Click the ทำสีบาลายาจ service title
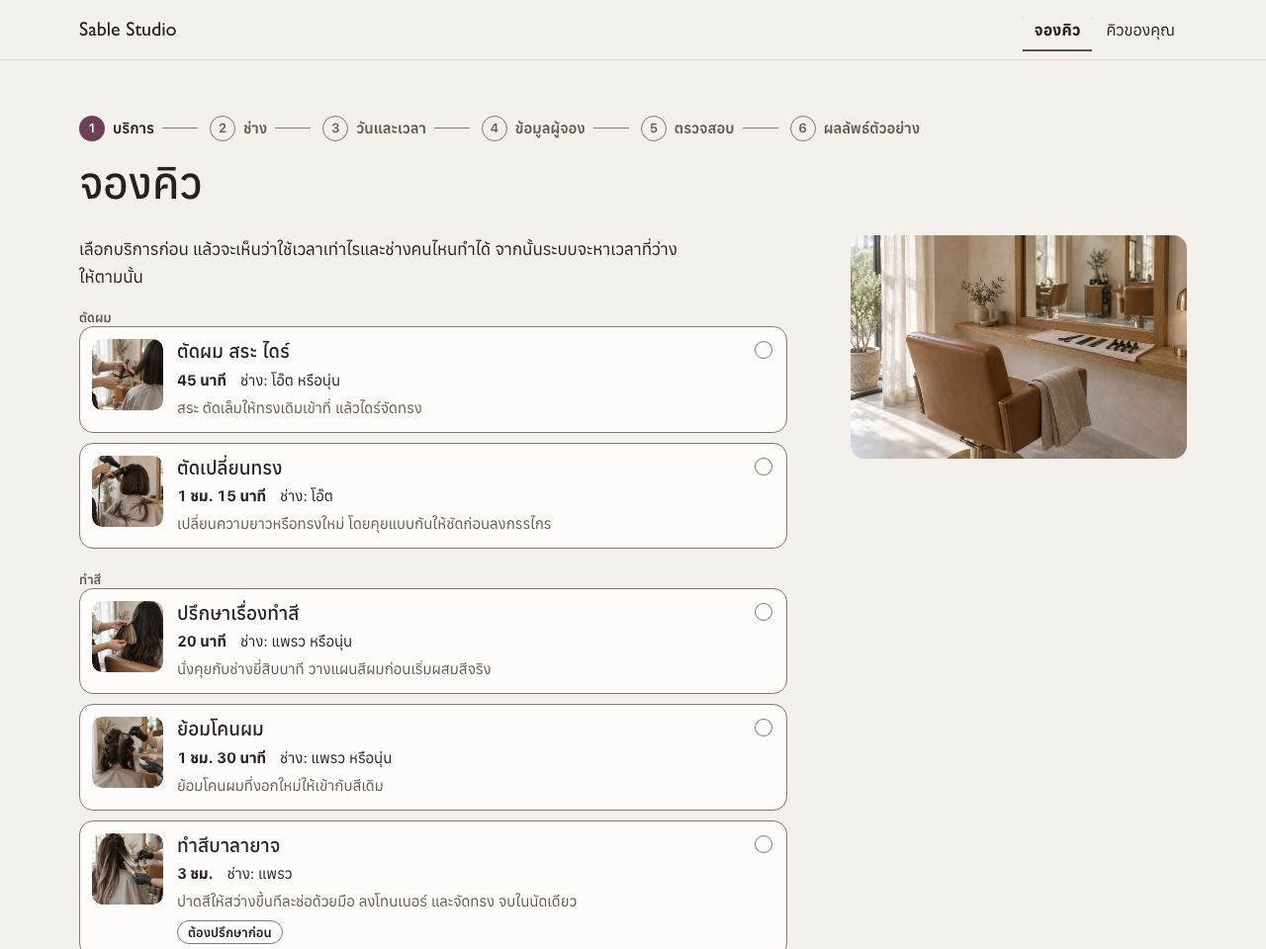Image resolution: width=1266 pixels, height=949 pixels. click(x=228, y=845)
